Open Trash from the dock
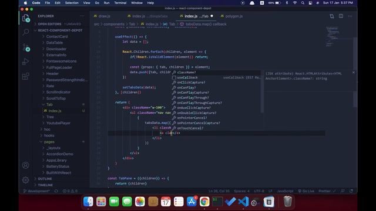This screenshot has height=211, width=376. click(287, 202)
